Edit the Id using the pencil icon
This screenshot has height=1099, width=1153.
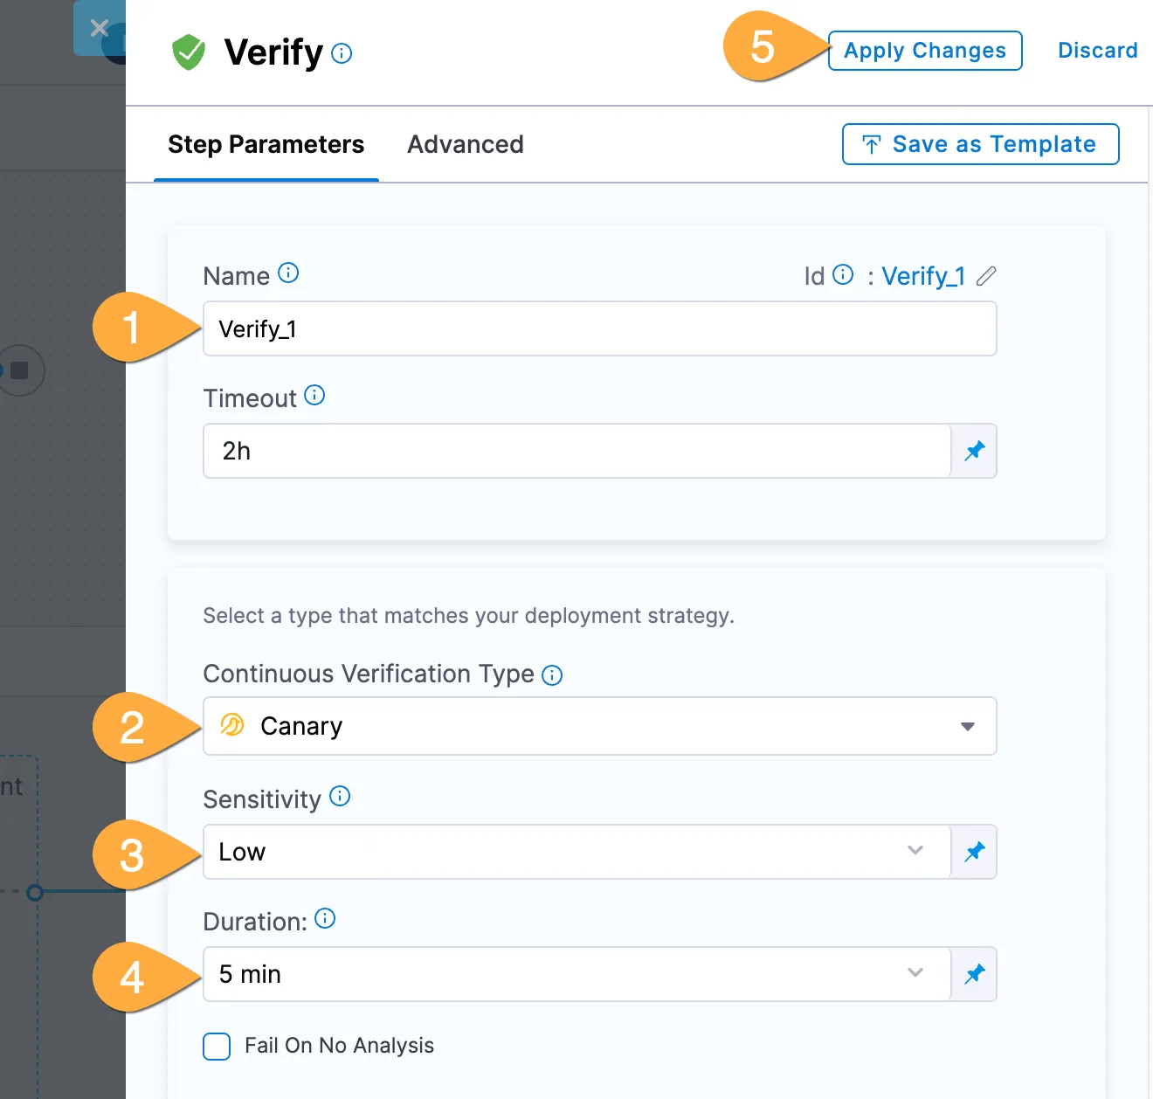(986, 276)
